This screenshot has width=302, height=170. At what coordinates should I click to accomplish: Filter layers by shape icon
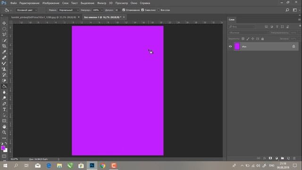[282, 27]
